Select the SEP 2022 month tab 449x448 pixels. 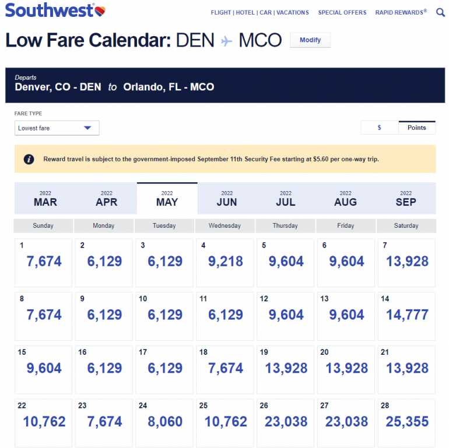406,198
